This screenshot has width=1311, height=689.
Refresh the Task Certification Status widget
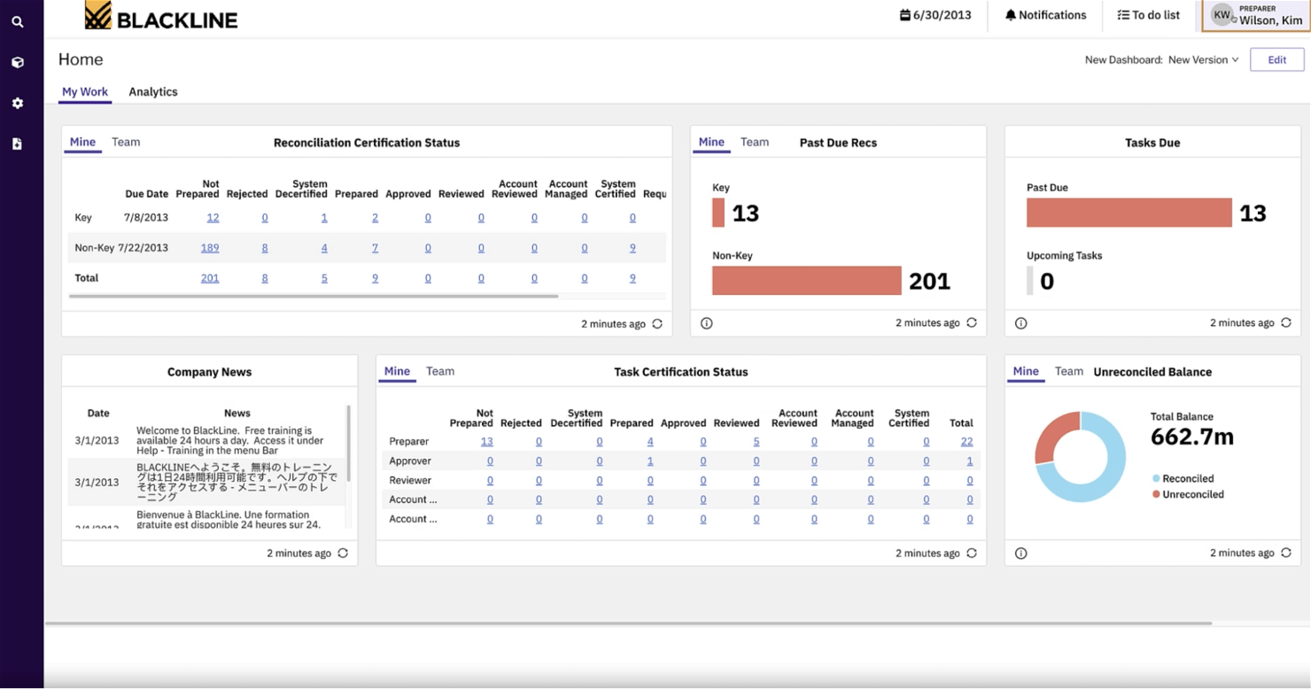pos(972,554)
